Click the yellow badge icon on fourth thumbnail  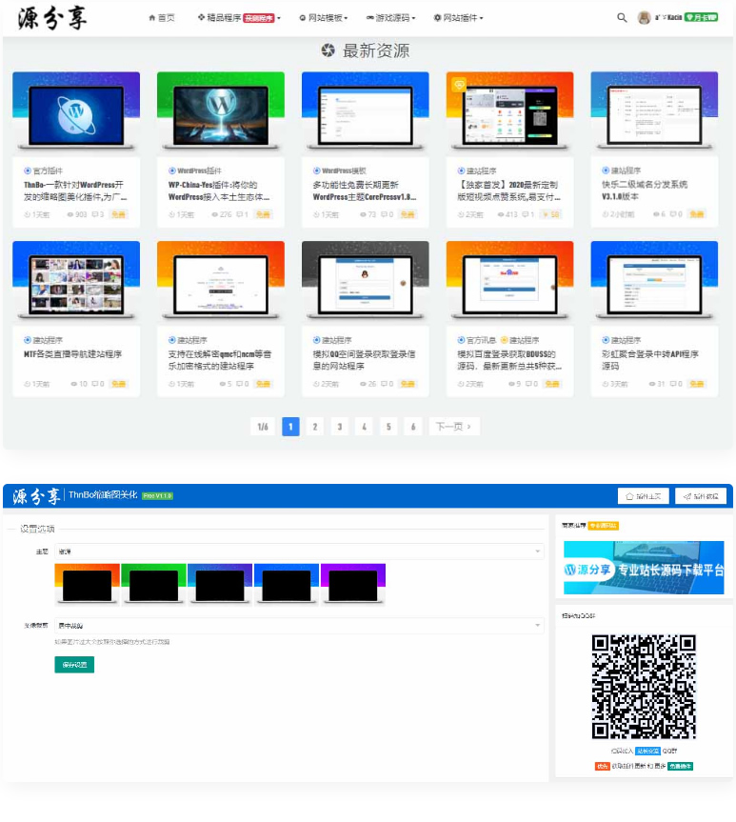(458, 84)
